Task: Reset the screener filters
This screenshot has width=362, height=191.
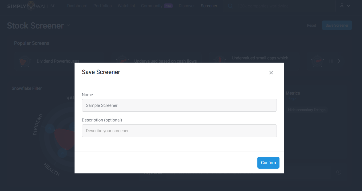Action: (x=311, y=26)
